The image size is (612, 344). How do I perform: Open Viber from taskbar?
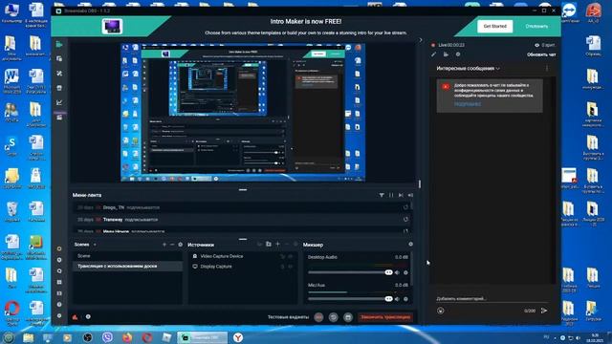[107, 337]
